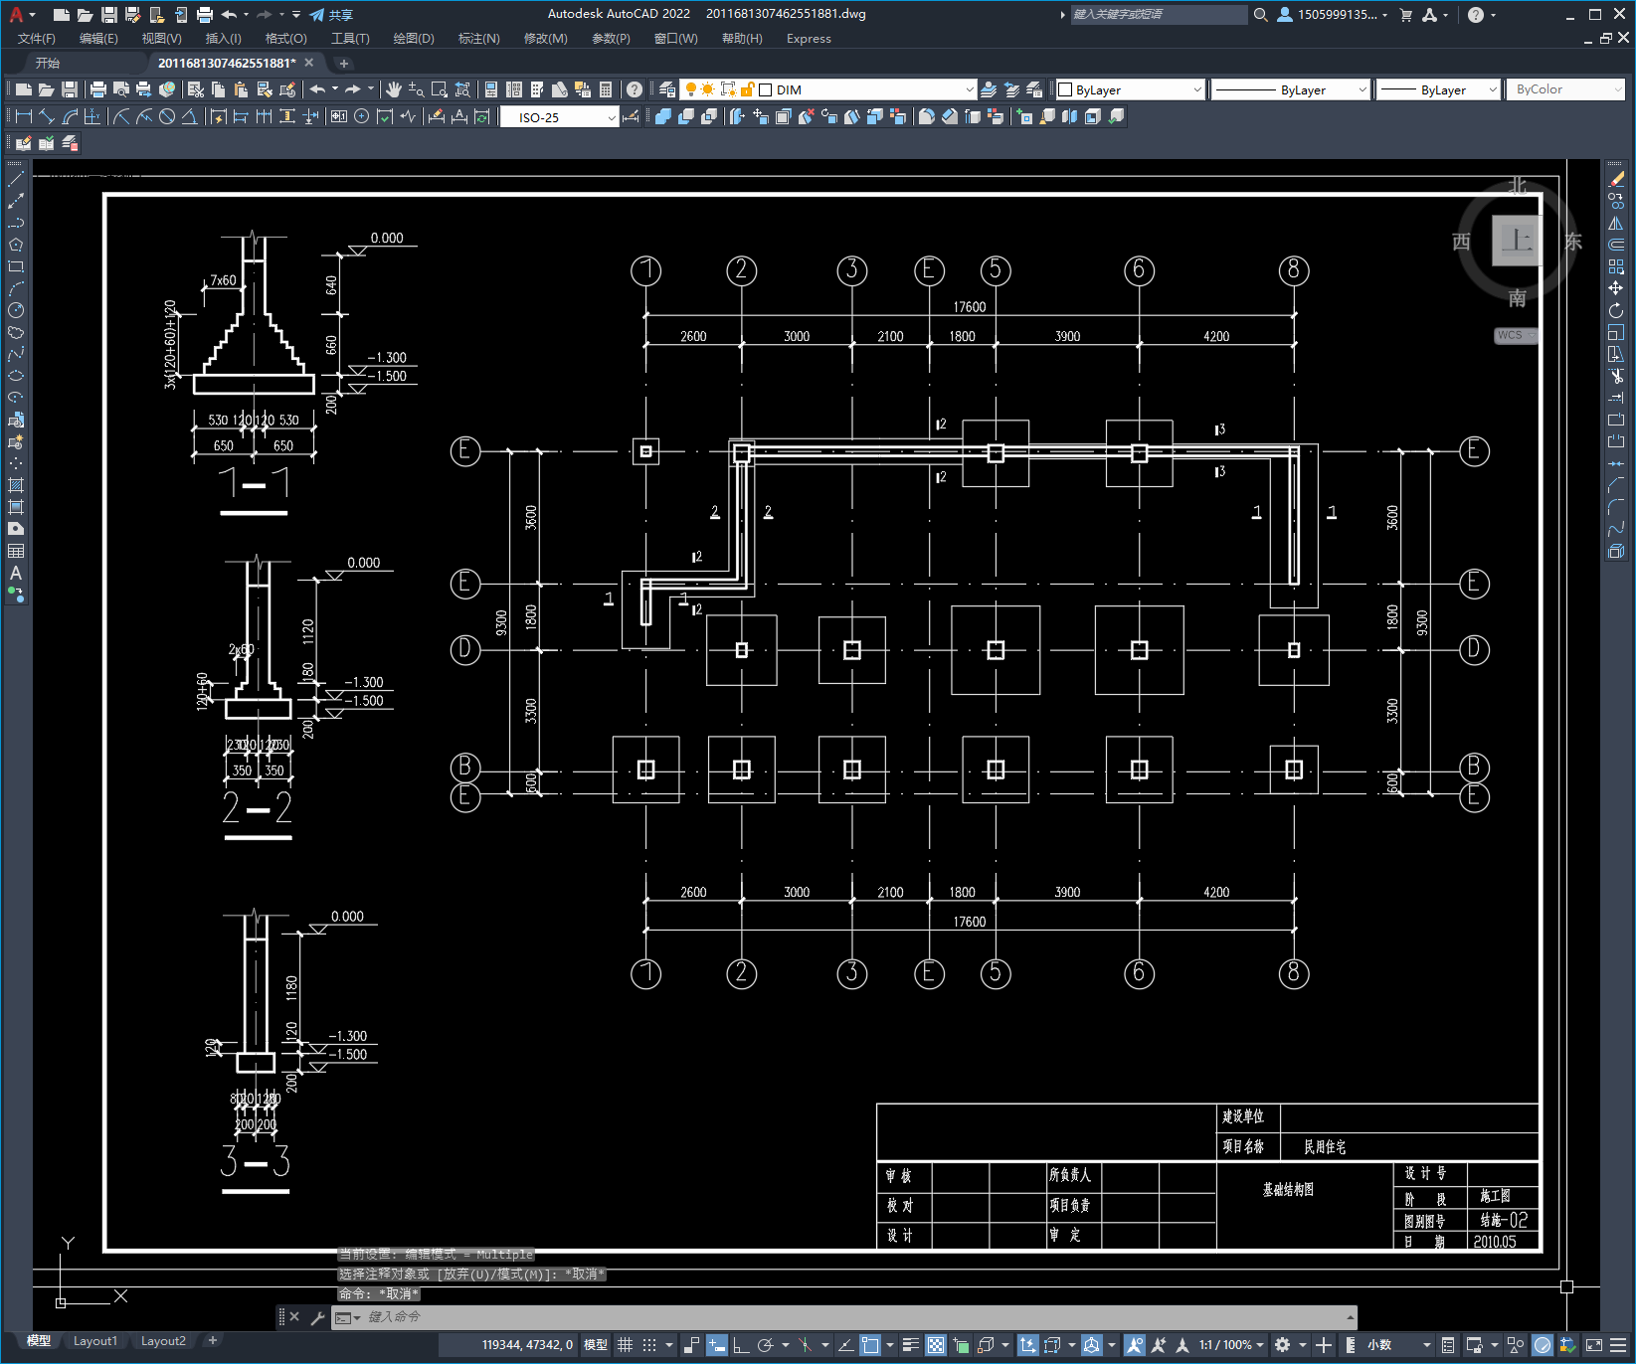Select the Pan hand tool
The width and height of the screenshot is (1636, 1364).
click(394, 89)
